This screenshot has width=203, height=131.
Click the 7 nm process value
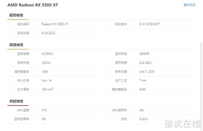coord(143,81)
